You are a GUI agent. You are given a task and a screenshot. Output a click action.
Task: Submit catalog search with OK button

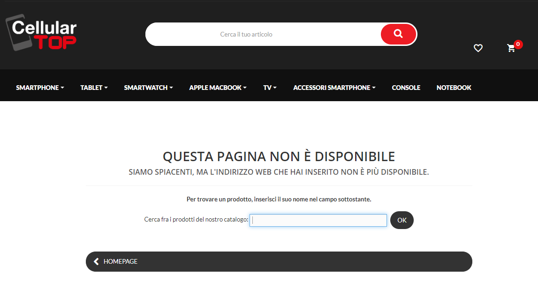(x=402, y=220)
